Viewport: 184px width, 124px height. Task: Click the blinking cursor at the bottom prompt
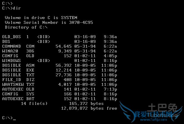[14, 120]
